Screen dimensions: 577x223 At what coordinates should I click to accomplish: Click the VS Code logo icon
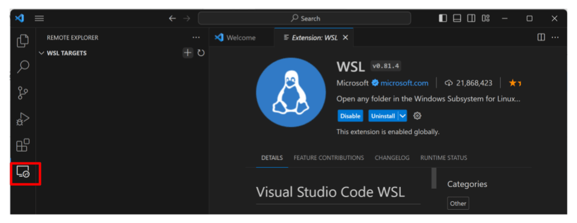19,18
